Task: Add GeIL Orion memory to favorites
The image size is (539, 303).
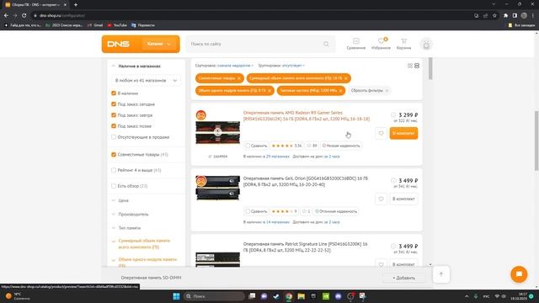Action: click(x=381, y=199)
